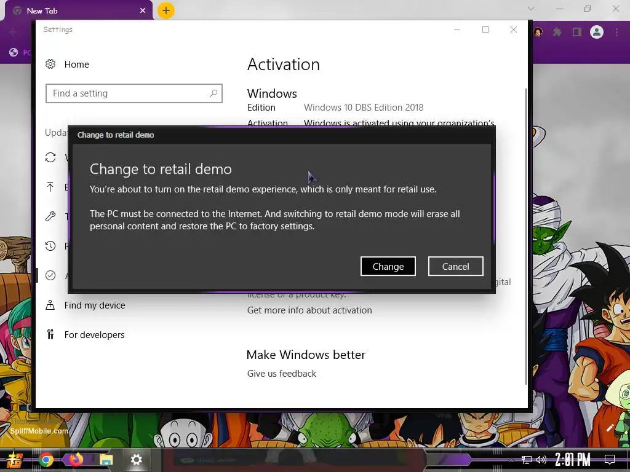Focus the Find a setting search box
This screenshot has height=472, width=630.
pos(134,93)
